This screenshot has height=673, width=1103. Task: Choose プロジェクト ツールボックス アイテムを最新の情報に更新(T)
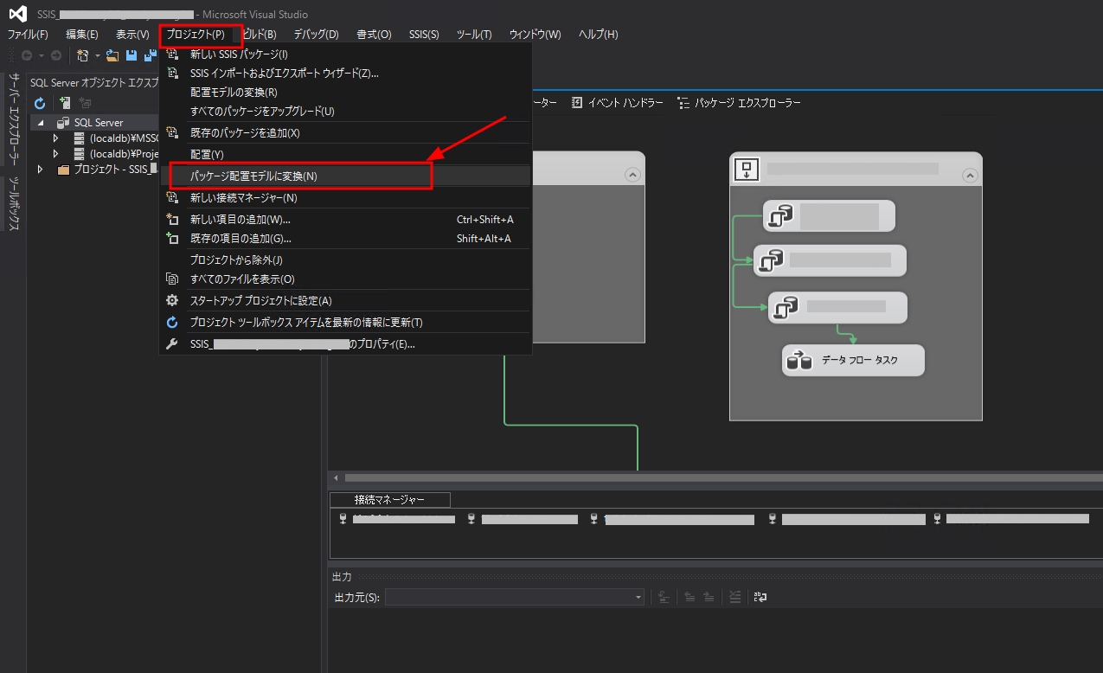pos(345,323)
